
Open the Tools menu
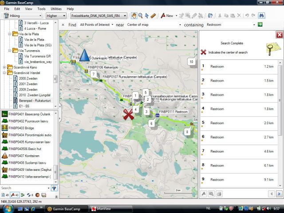pyautogui.click(x=41, y=8)
